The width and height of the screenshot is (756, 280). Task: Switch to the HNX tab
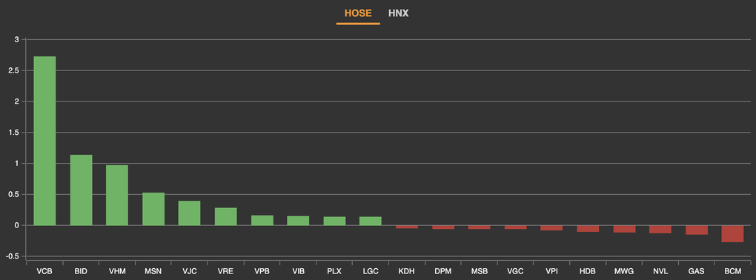coord(398,13)
